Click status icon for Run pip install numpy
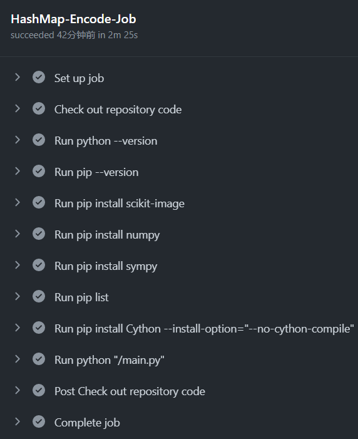358x439 pixels. 39,234
